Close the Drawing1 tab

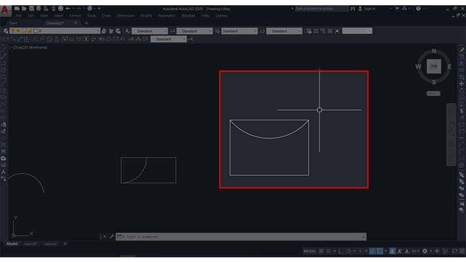76,23
